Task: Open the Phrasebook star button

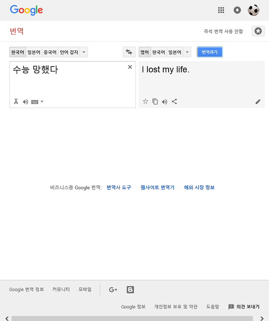Action: tap(258, 31)
